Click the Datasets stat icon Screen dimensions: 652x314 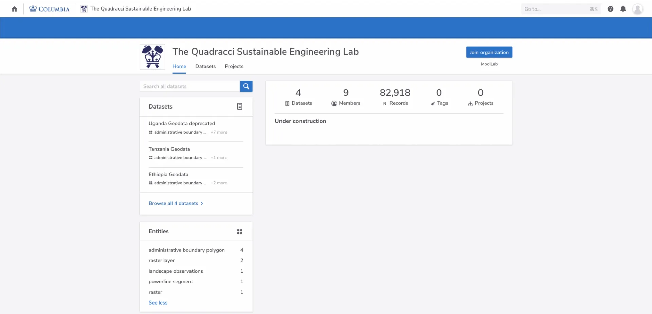[287, 103]
